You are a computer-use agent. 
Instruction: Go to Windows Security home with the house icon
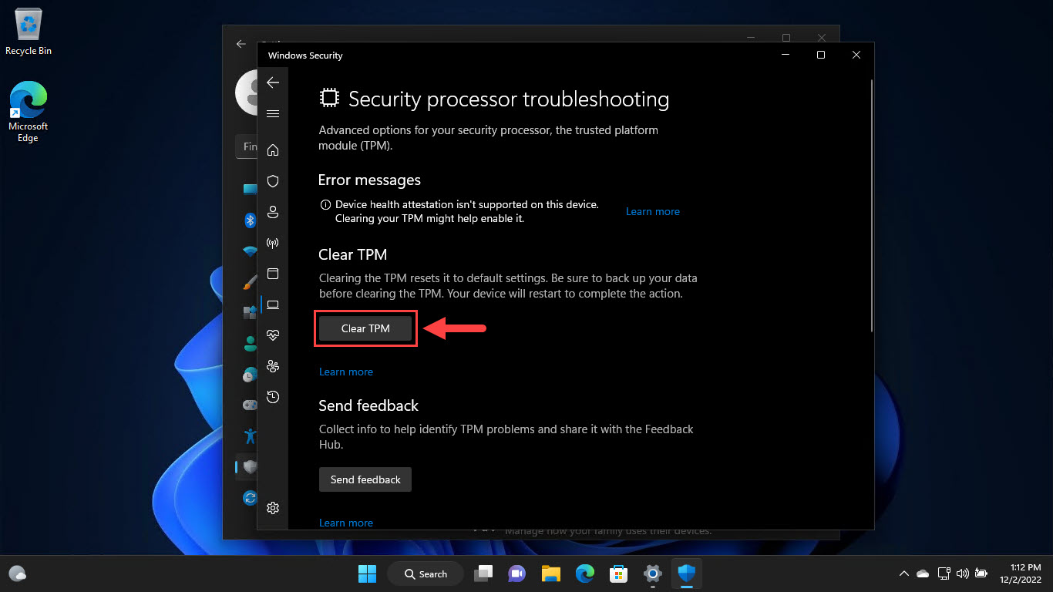[x=272, y=150]
